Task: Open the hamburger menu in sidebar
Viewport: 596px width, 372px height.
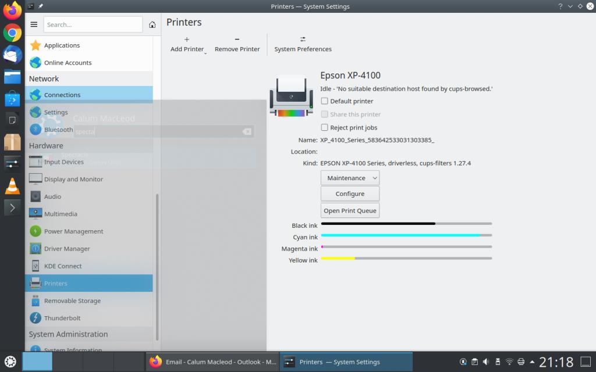Action: (x=34, y=24)
